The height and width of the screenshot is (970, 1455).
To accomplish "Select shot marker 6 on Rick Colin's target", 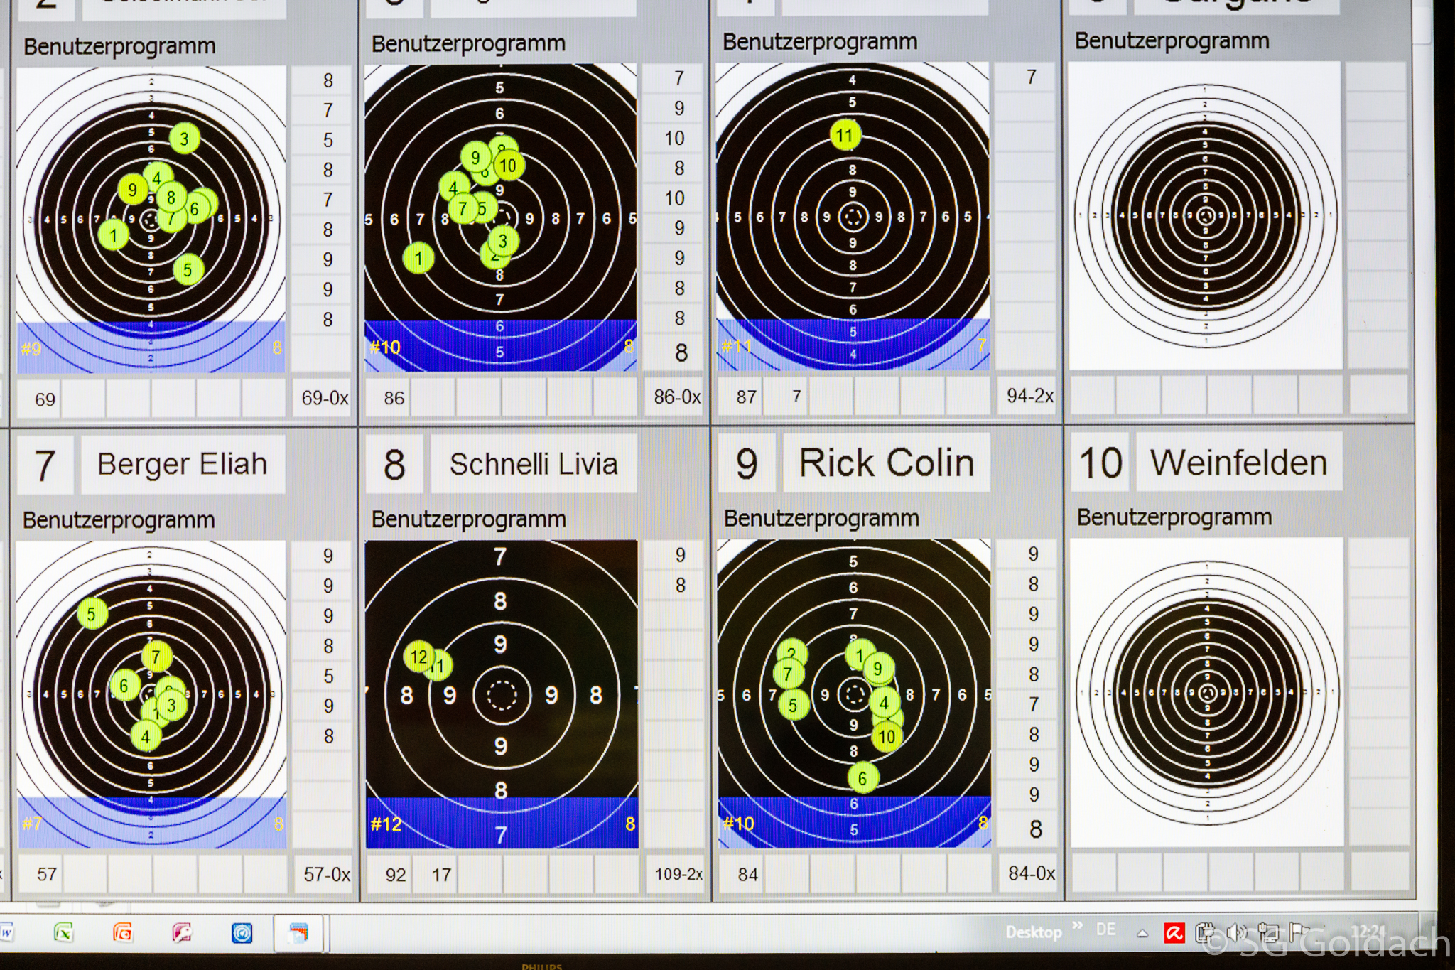I will [x=862, y=778].
